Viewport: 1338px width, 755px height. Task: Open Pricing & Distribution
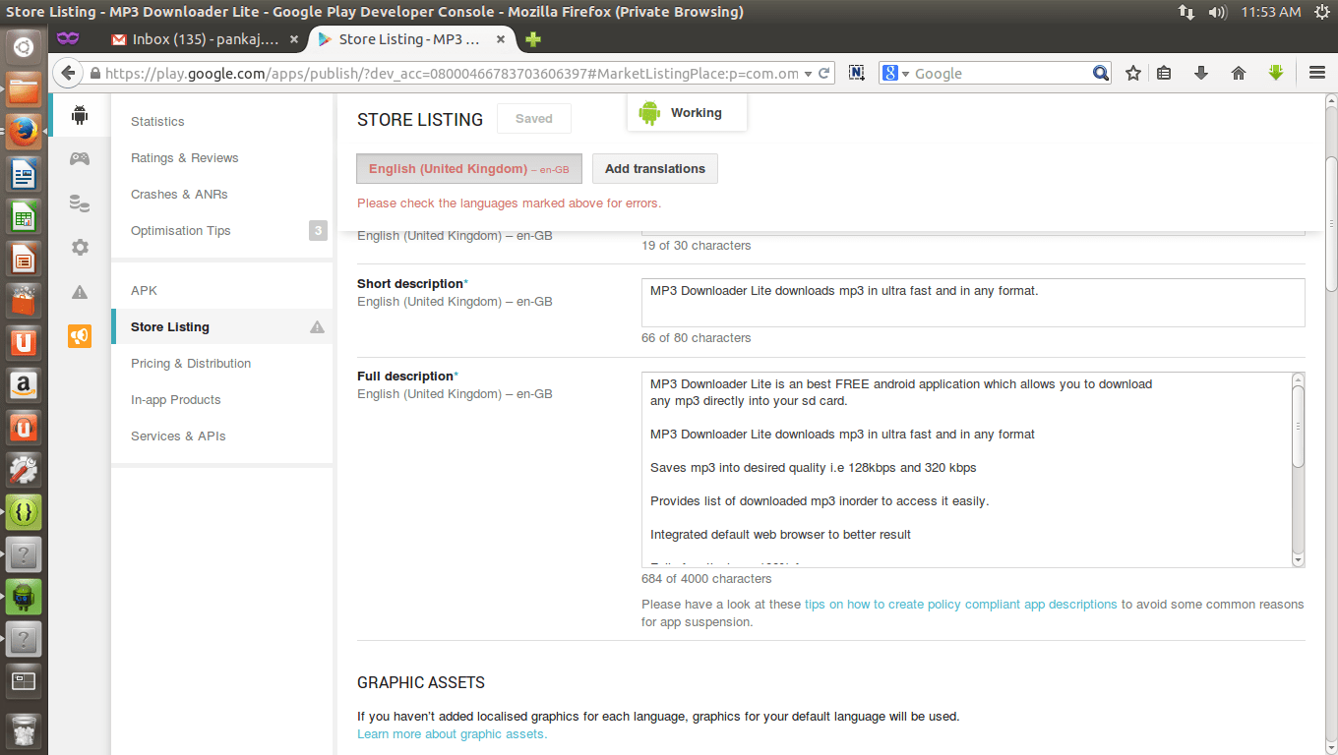[x=191, y=364]
